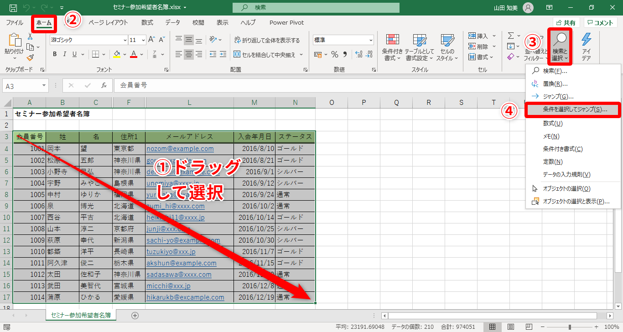Click the decrease indent icon
Viewport: 623px width, 332px height.
pyautogui.click(x=212, y=54)
